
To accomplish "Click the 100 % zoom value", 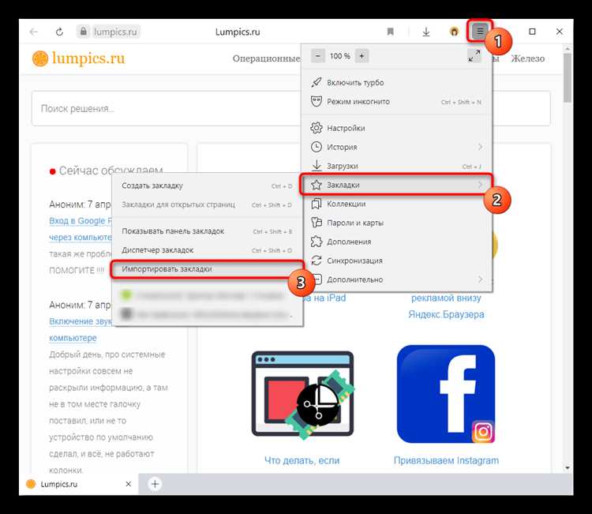I will [x=339, y=56].
